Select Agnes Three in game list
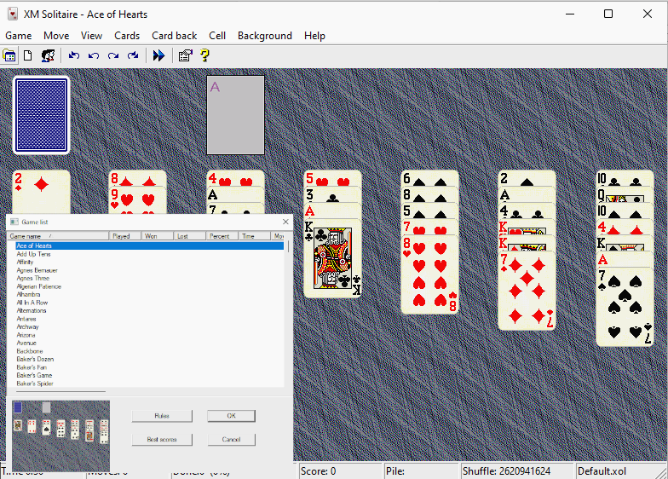The image size is (668, 479). [32, 278]
